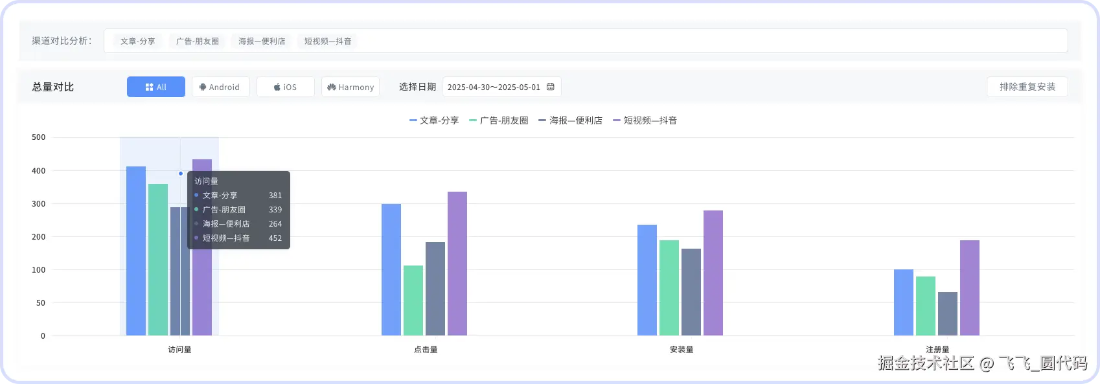Select the iOS platform filter
The image size is (1100, 384).
(286, 87)
